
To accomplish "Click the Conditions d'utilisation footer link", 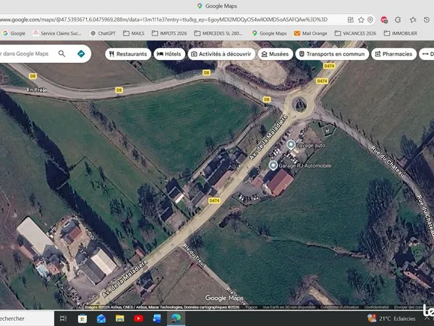I will click(340, 307).
